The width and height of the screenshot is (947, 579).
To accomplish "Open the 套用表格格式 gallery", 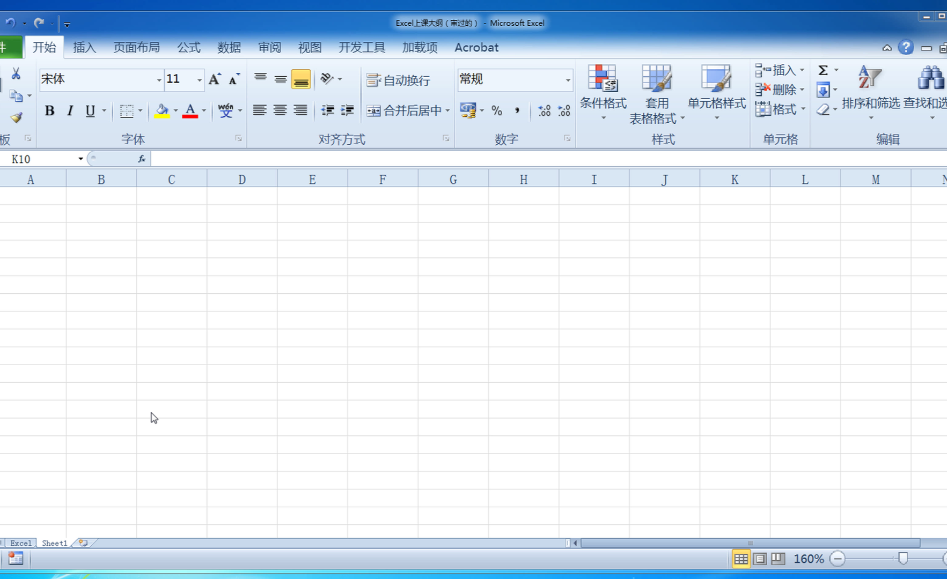I will click(657, 94).
